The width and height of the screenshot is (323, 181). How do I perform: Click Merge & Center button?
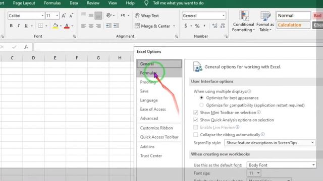click(152, 26)
